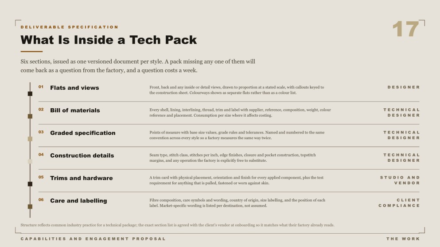Click THE WORK section label in footer
This screenshot has width=440, height=247.
point(403,239)
